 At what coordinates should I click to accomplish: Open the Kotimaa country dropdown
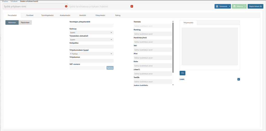pos(91,33)
